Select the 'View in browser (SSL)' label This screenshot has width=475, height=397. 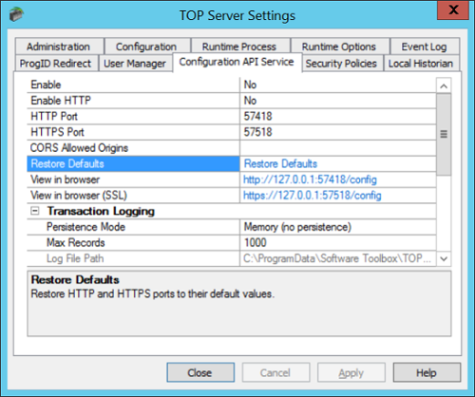[x=79, y=196]
